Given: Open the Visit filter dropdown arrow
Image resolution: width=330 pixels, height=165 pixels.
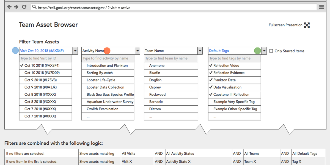Looking at the screenshot, I should point(75,51).
